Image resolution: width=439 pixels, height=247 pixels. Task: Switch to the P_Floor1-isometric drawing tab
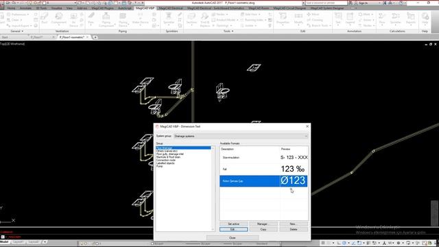pos(72,37)
